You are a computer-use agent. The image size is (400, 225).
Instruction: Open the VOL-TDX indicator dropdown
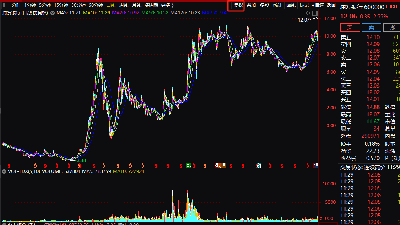4,171
